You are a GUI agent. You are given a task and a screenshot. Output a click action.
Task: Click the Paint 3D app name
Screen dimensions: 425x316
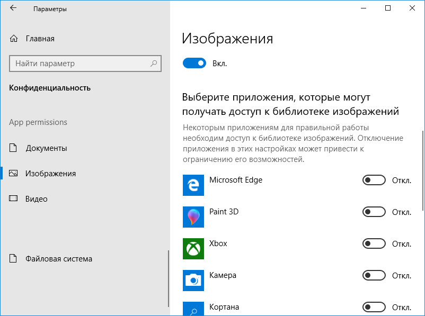(224, 212)
